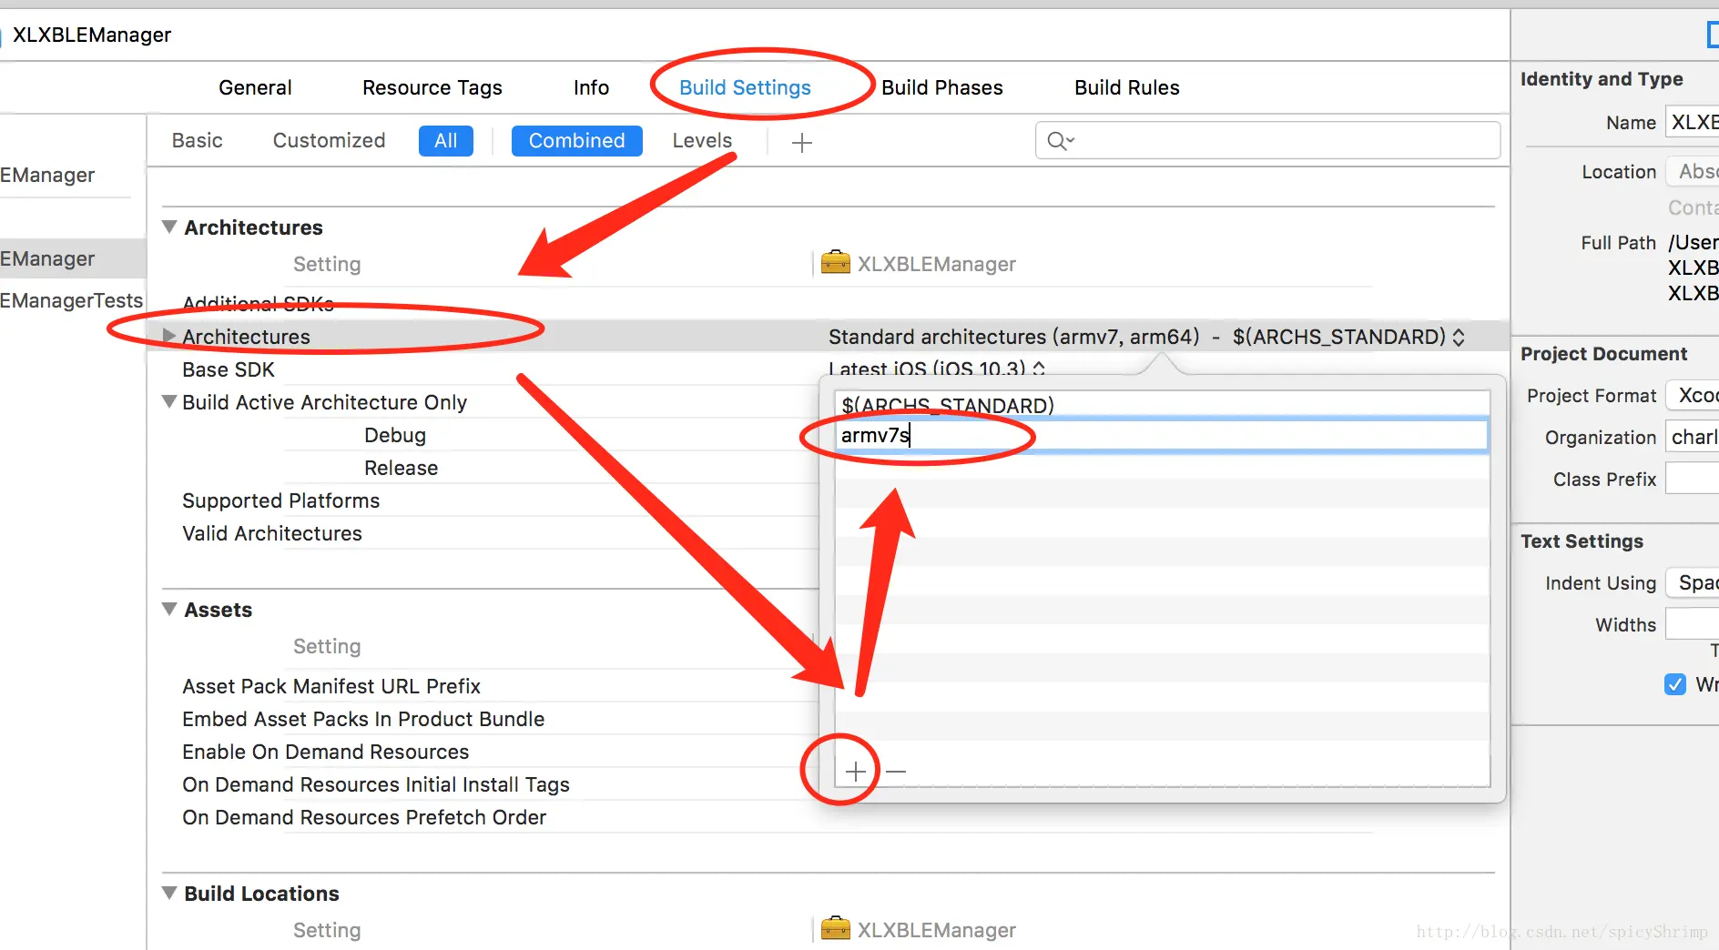Select highlighted EManager target in sidebar
The image size is (1719, 950).
(73, 258)
